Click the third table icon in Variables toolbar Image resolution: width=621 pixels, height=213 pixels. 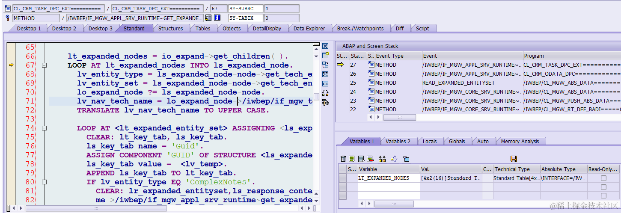click(x=361, y=159)
